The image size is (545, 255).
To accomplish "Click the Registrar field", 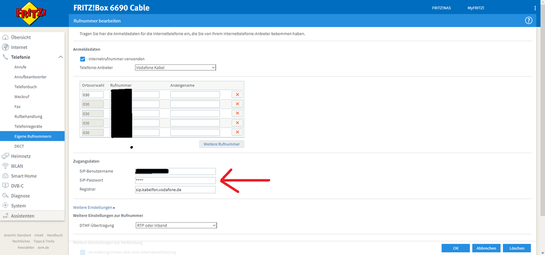I will [175, 190].
